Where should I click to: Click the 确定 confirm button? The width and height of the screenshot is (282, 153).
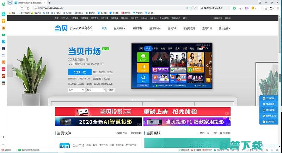pos(111,90)
